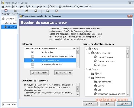Image resolution: width=134 pixels, height=108 pixels.
Task: Open the Ventanas menu
Action: [x=79, y=6]
